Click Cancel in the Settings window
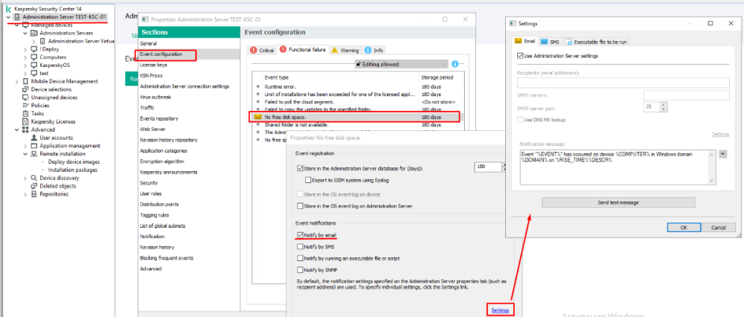This screenshot has height=317, width=744. (719, 227)
